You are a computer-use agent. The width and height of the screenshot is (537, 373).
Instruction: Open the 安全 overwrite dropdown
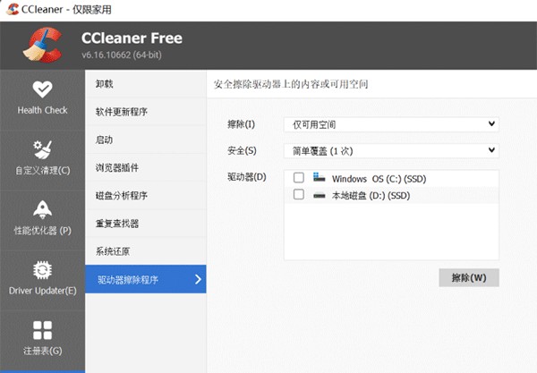point(389,150)
